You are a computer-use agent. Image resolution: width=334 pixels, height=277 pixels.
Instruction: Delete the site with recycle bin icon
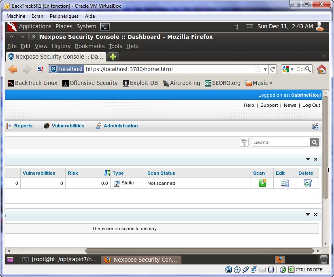click(307, 183)
